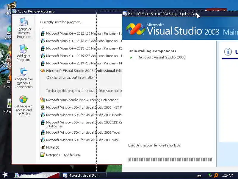Select the Notepad++ (32-bit x86) row
The height and width of the screenshot is (179, 238).
[x=81, y=155]
